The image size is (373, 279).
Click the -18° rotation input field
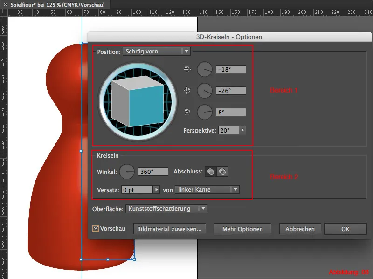231,69
